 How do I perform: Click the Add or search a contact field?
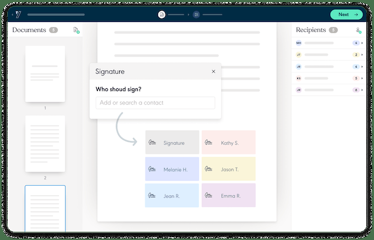point(155,102)
